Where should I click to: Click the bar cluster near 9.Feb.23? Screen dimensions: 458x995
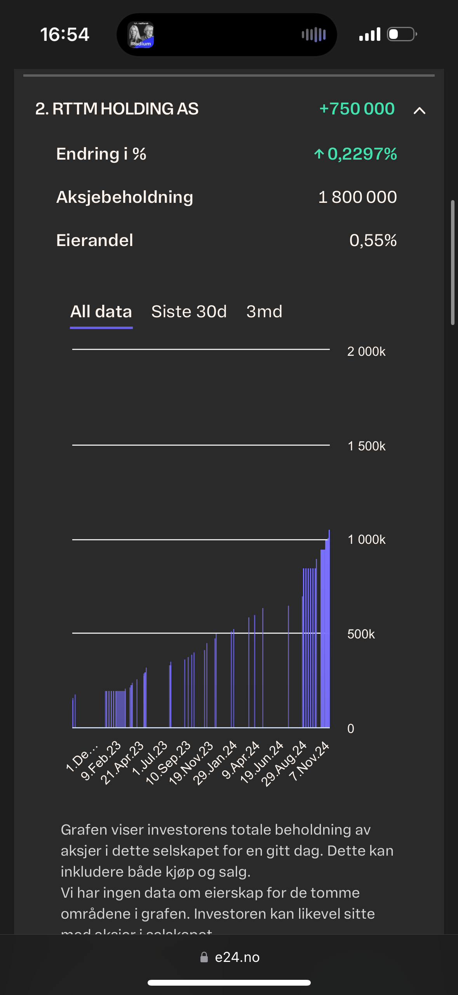tap(115, 709)
